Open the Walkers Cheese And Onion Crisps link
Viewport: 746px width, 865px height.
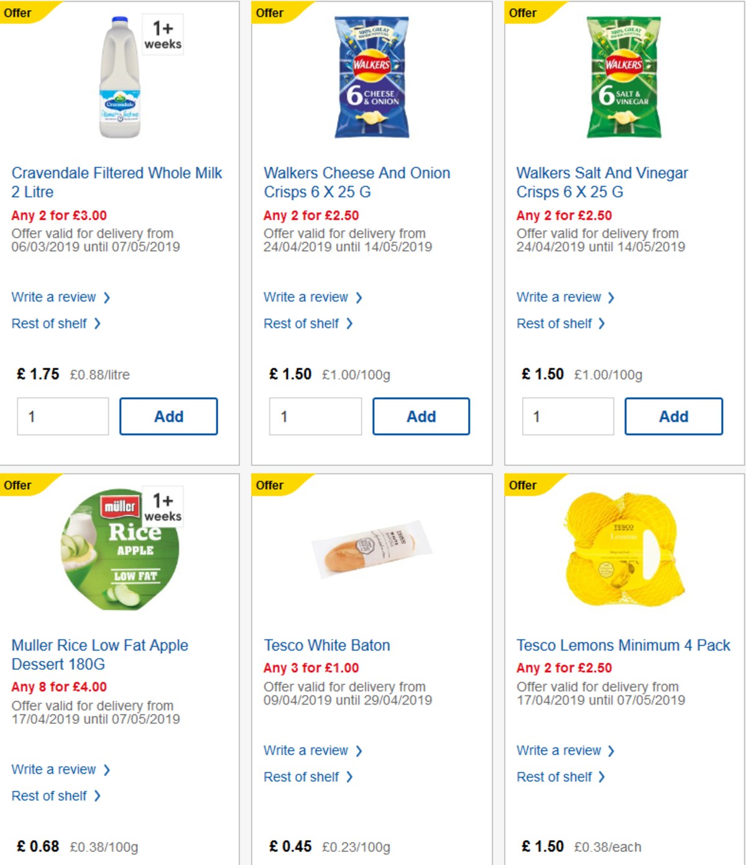pyautogui.click(x=357, y=182)
